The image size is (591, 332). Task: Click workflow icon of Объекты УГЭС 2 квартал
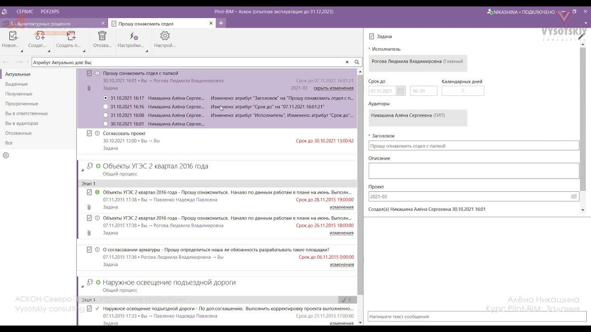click(90, 166)
